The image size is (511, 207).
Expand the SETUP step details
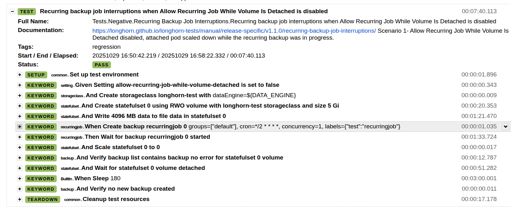[x=20, y=75]
